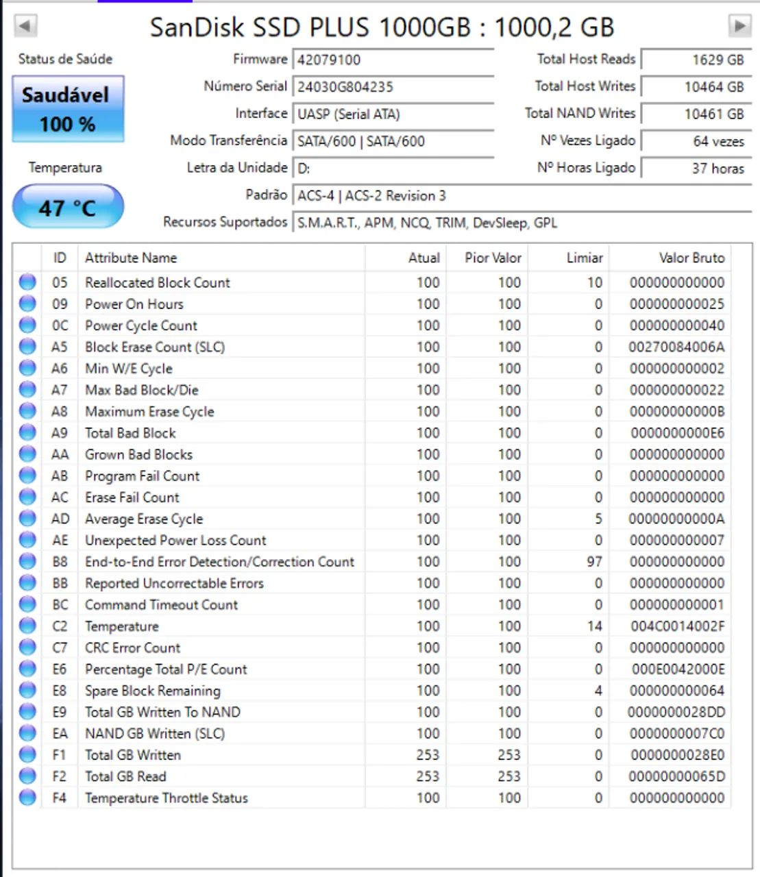
Task: Click the 47 °C temperature button
Action: pyautogui.click(x=68, y=207)
